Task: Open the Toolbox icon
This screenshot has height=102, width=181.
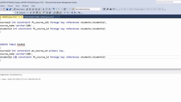Action: [x=111, y=9]
